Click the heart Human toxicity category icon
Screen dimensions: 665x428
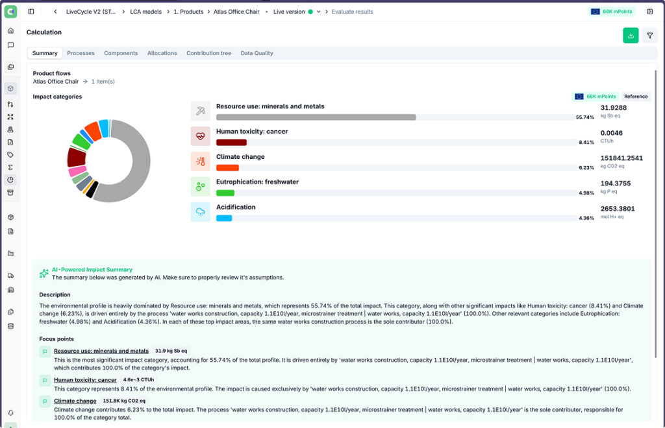click(x=200, y=136)
